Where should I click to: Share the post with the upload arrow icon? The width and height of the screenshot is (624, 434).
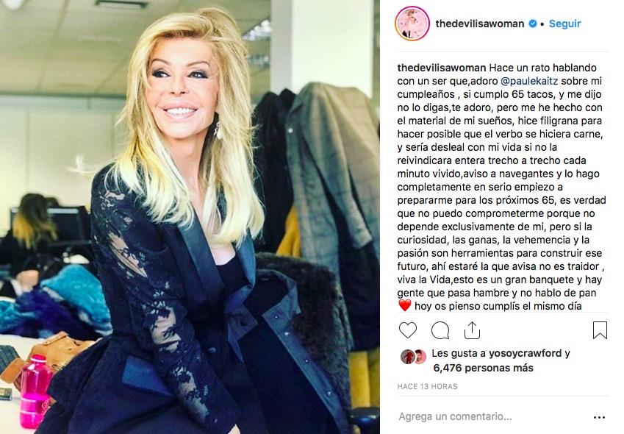click(472, 330)
